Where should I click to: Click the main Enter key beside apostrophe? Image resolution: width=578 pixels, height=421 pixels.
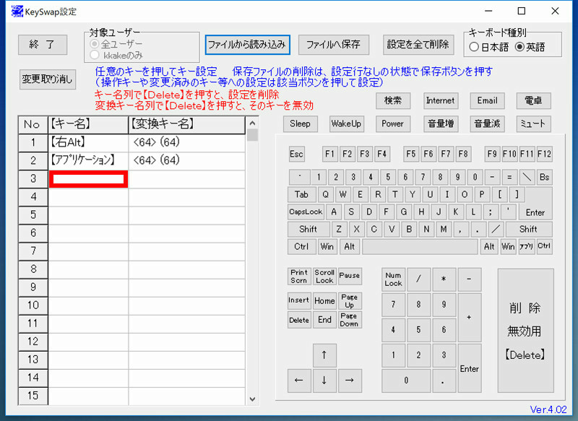coord(535,212)
